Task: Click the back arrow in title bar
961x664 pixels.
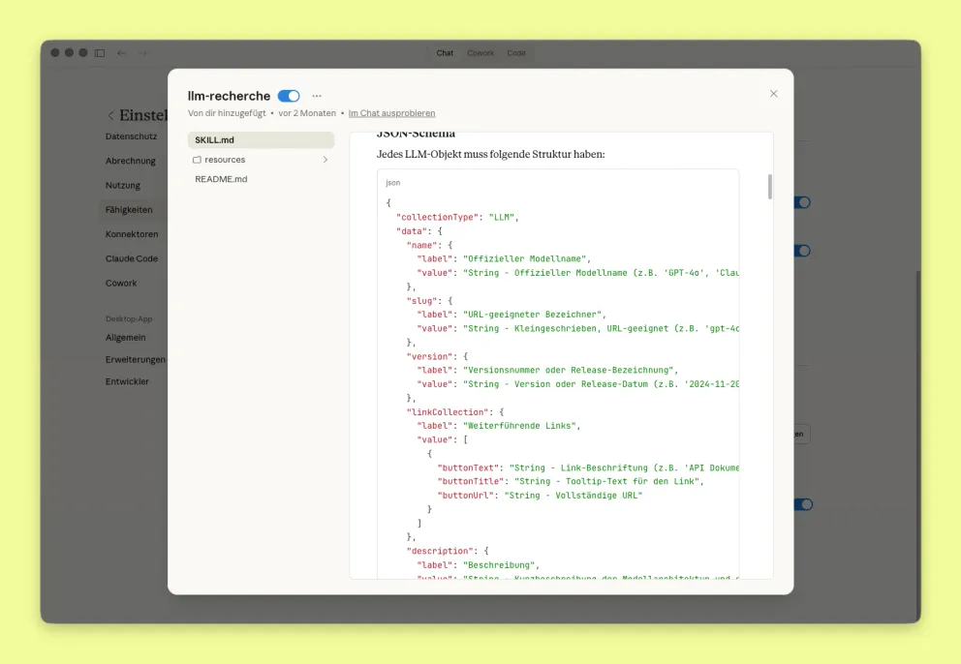Action: (x=122, y=53)
